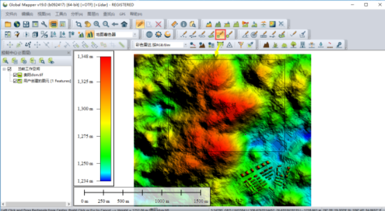This screenshot has width=385, height=211.
Task: Click the elevation legend color bar
Action: [106, 119]
